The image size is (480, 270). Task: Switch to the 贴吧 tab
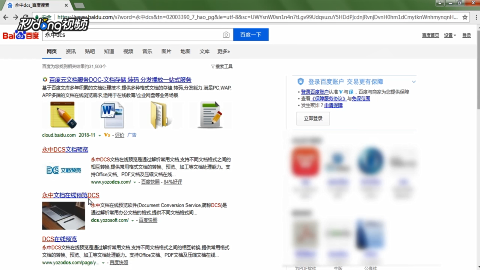(x=90, y=51)
